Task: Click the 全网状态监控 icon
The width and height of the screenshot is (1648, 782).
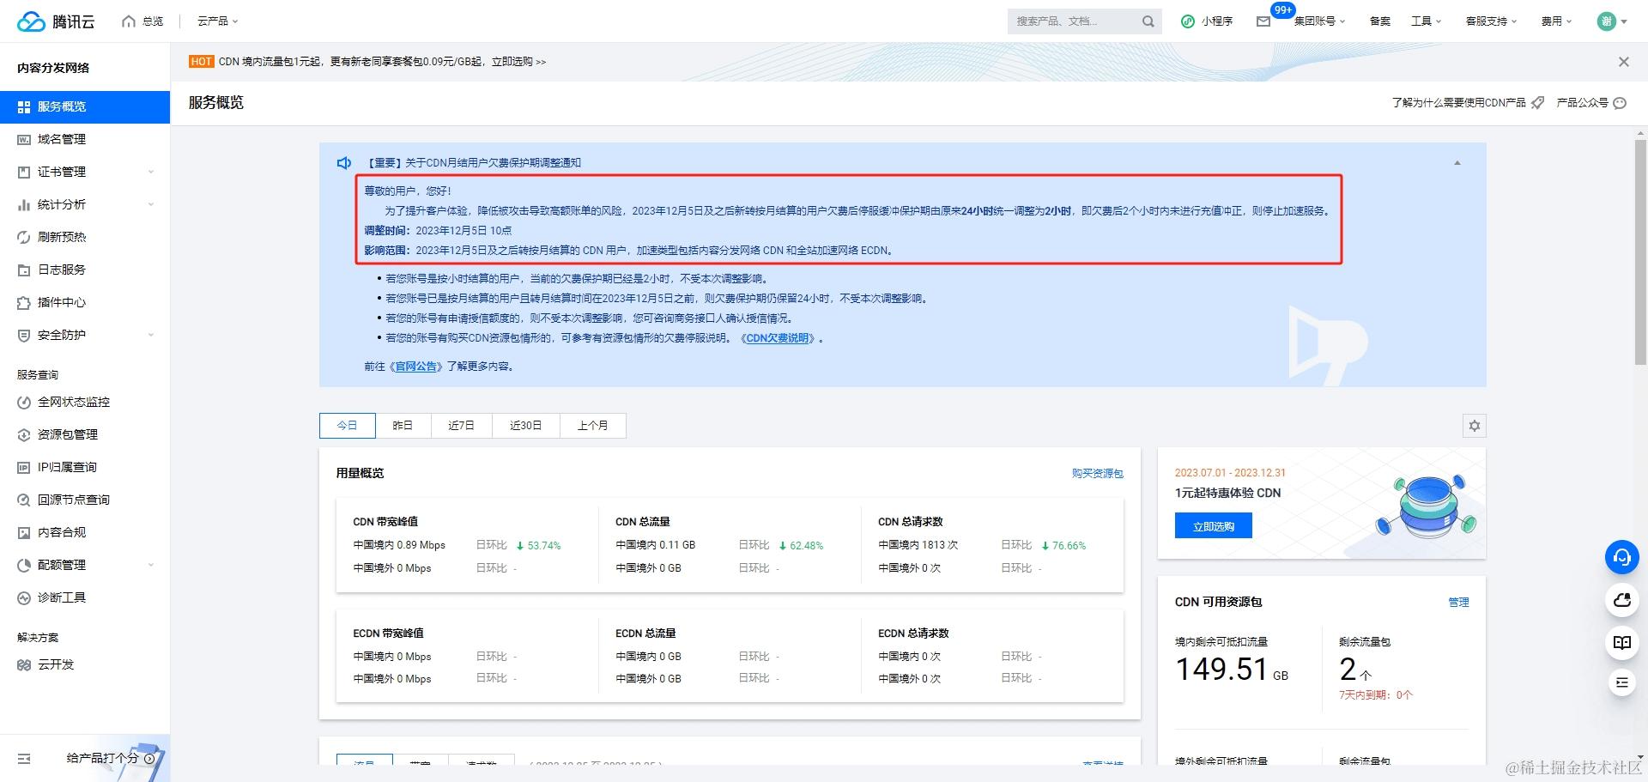Action: pyautogui.click(x=24, y=402)
